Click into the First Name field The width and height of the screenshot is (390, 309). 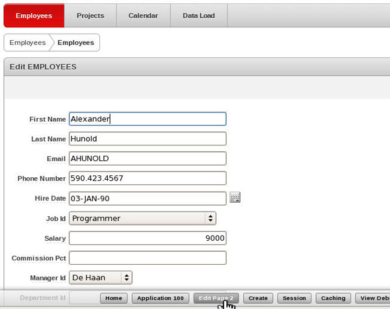(x=148, y=119)
